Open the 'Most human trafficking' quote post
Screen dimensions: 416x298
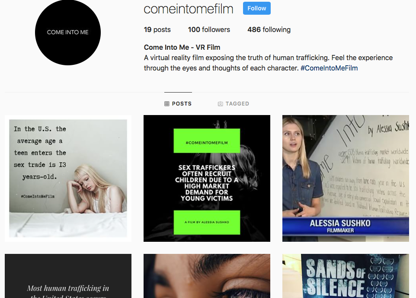68,276
